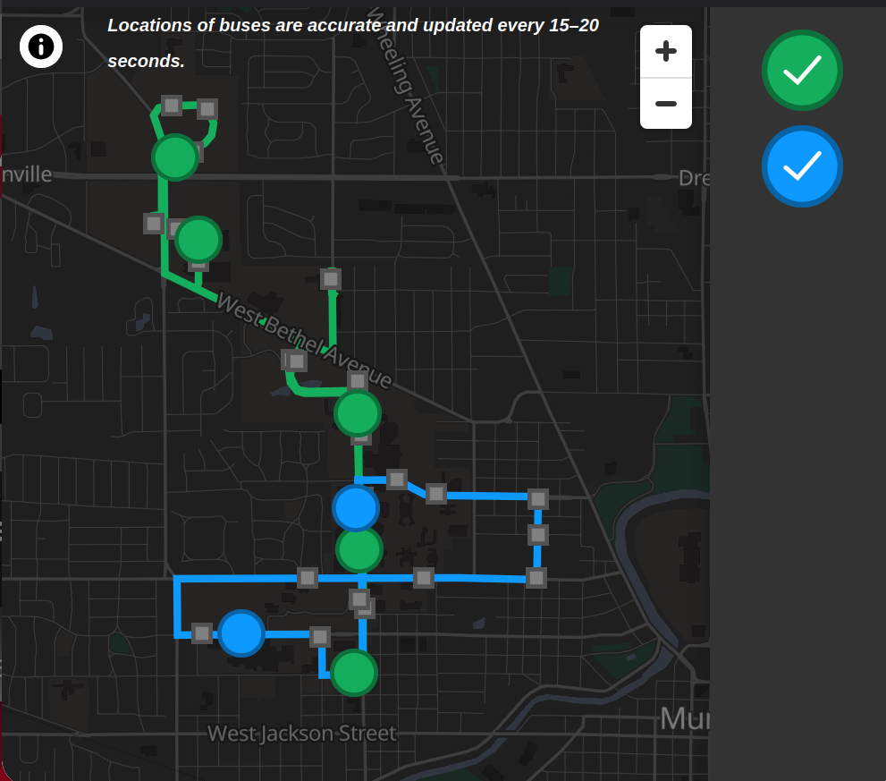Select green bus just below West Bethel Avenue label
886x781 pixels.
[x=358, y=413]
